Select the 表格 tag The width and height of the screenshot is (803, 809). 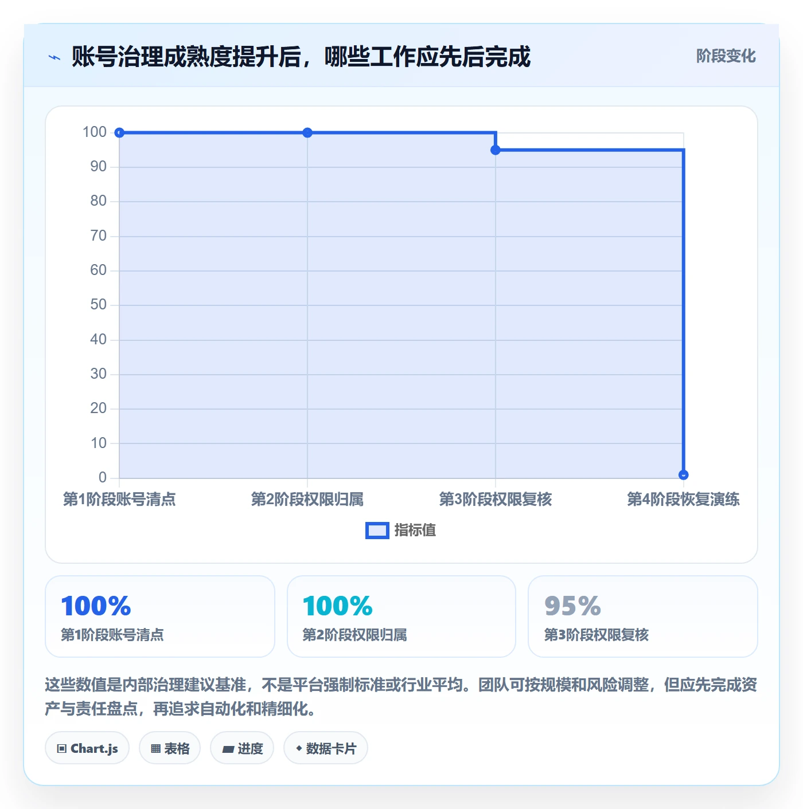coord(170,748)
